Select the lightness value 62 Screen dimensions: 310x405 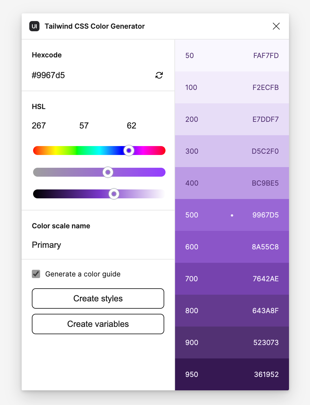coord(131,126)
